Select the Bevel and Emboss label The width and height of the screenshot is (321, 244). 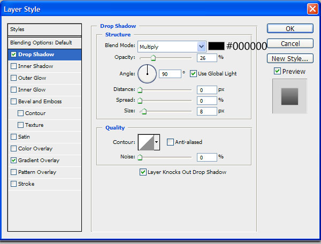tap(40, 101)
